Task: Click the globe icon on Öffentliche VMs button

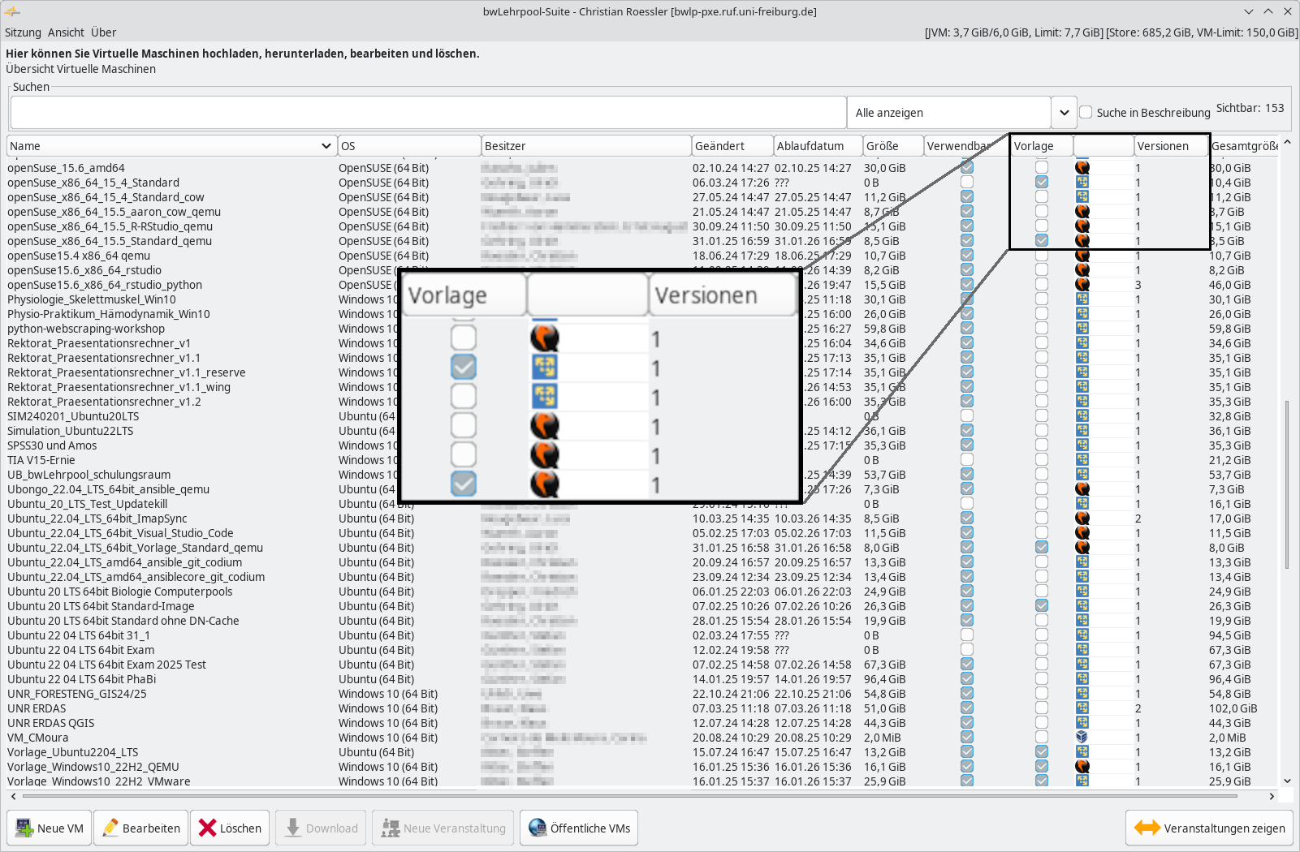Action: (537, 828)
